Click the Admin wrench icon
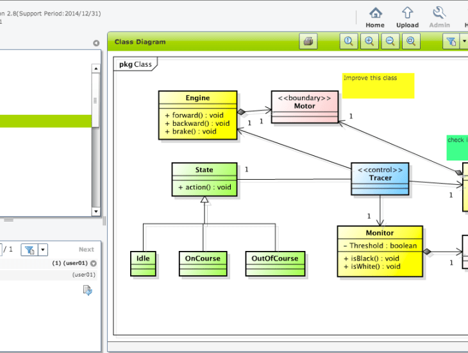 [x=439, y=13]
